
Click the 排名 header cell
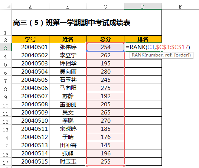[x=143, y=39]
